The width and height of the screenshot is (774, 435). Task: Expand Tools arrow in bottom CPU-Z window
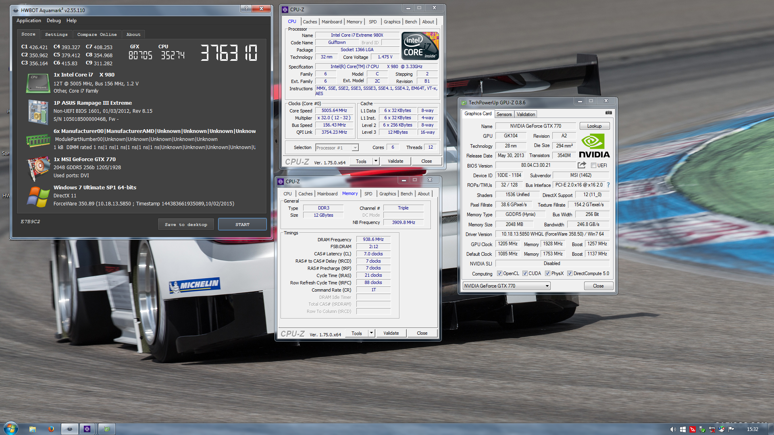click(371, 333)
